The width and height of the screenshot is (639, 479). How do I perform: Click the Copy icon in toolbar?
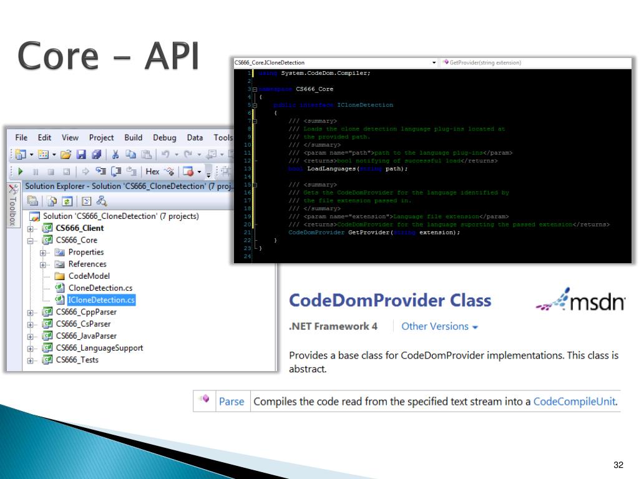coord(130,154)
